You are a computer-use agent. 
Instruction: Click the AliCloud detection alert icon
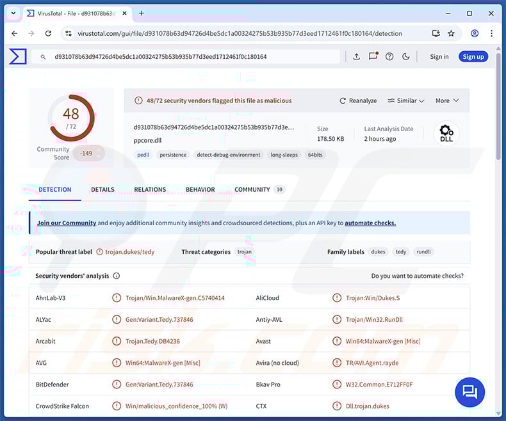337,298
